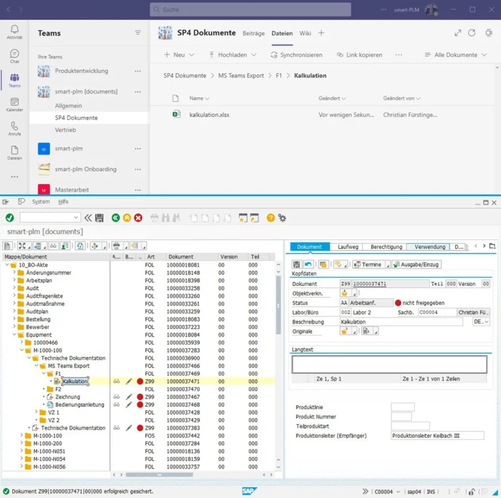The height and width of the screenshot is (498, 501).
Task: Click the red SAP cancel icon
Action: [138, 218]
